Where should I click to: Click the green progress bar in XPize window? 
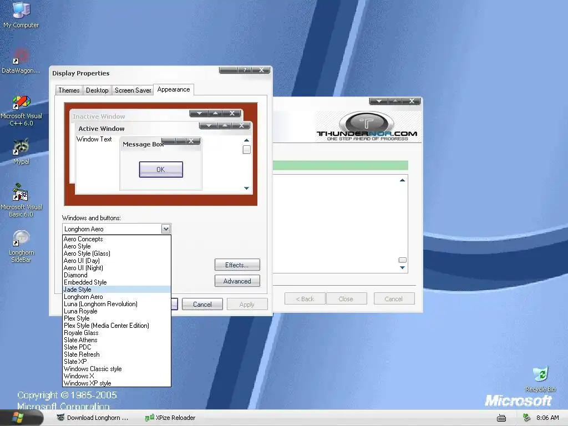(x=341, y=165)
